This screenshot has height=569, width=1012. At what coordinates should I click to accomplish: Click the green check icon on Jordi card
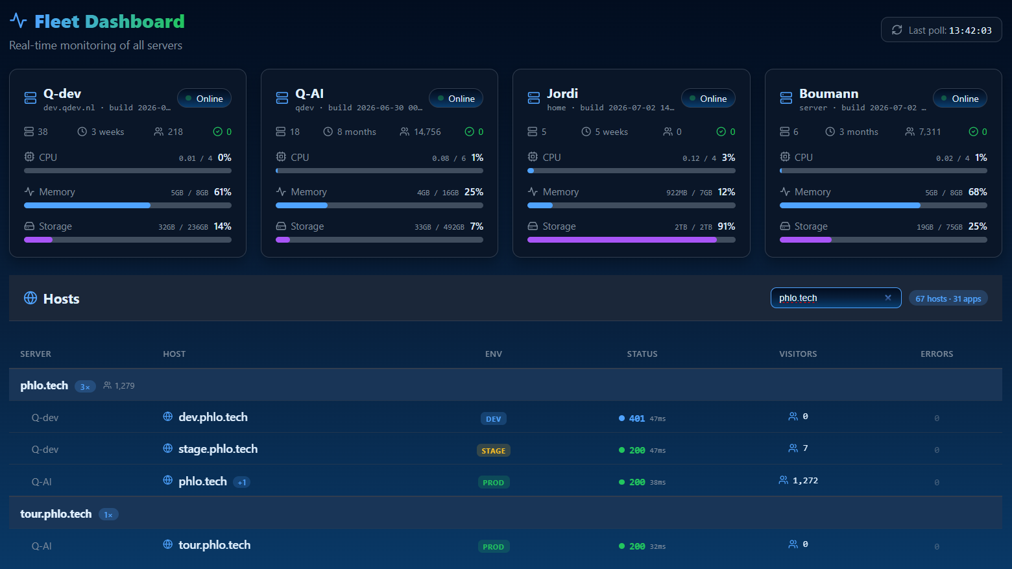721,132
